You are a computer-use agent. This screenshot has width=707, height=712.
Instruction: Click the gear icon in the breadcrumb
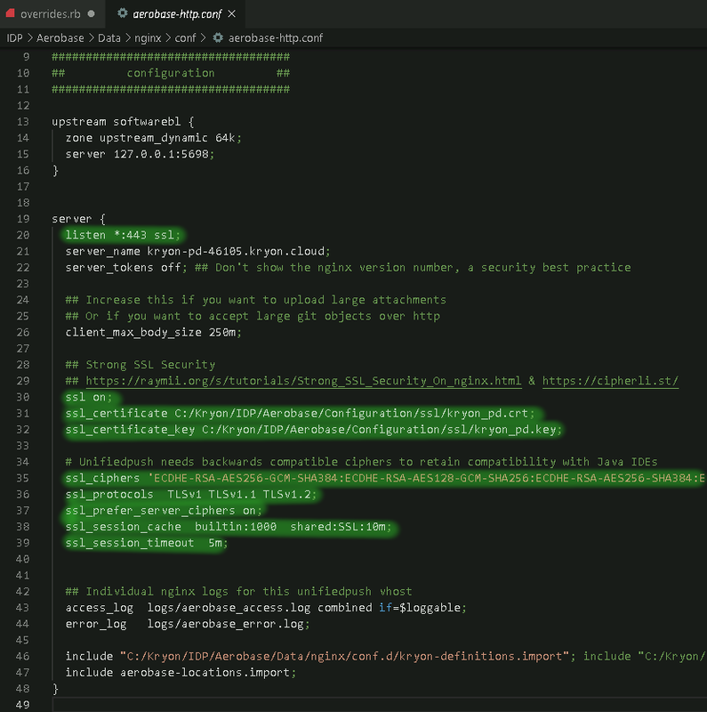point(218,37)
